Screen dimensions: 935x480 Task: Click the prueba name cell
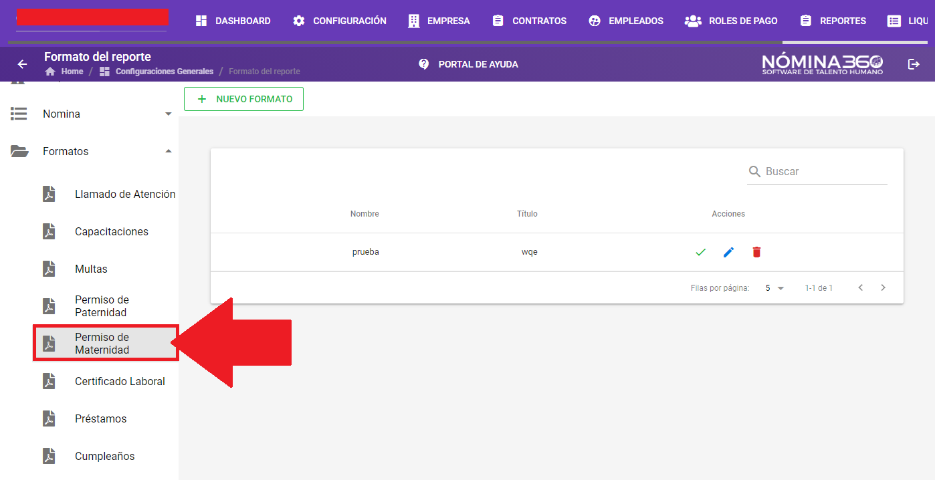coord(366,252)
